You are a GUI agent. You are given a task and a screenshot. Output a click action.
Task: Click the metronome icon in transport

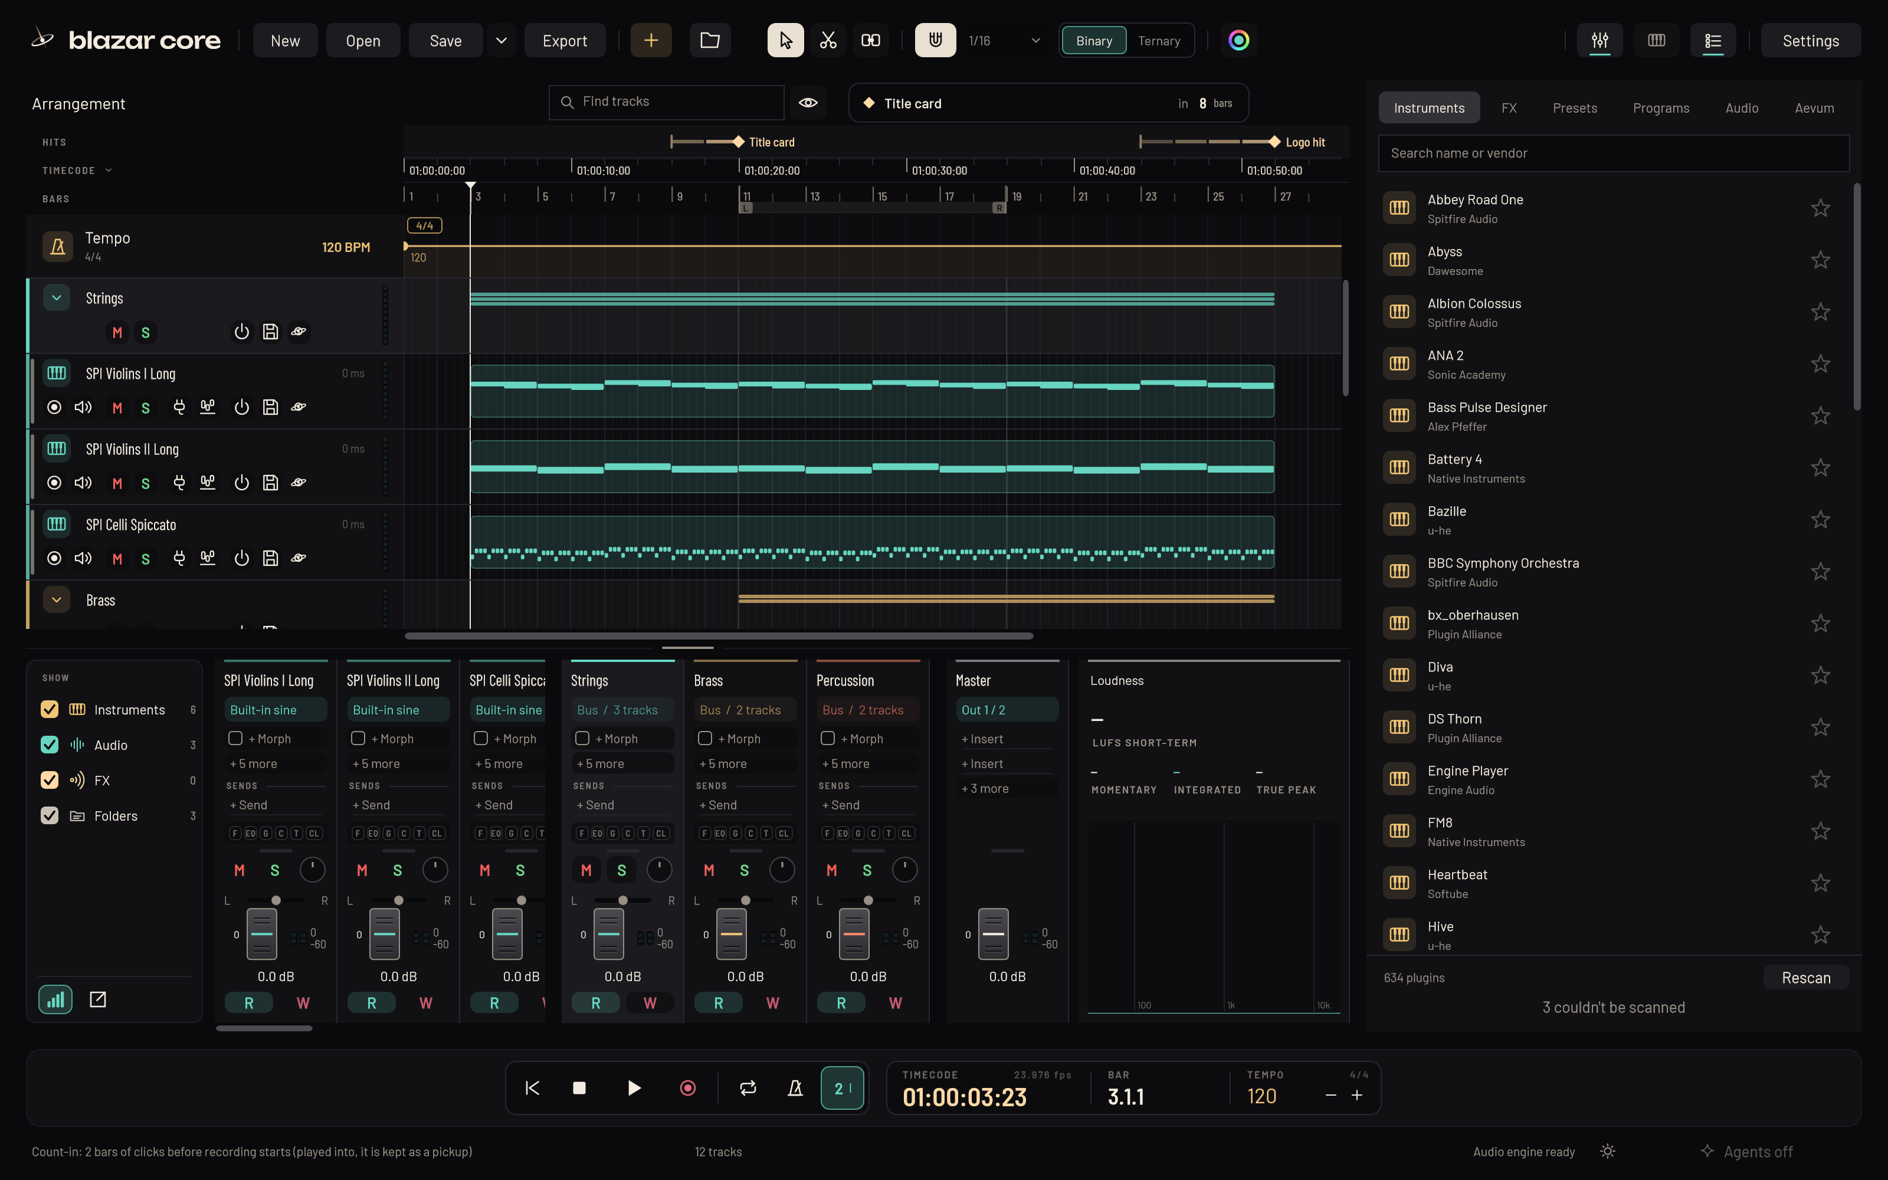pyautogui.click(x=795, y=1088)
